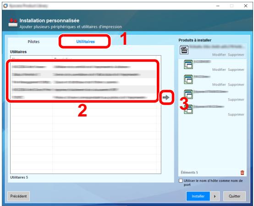This screenshot has height=206, width=254.
Task: Go back with the Précédent button
Action: pyautogui.click(x=18, y=196)
